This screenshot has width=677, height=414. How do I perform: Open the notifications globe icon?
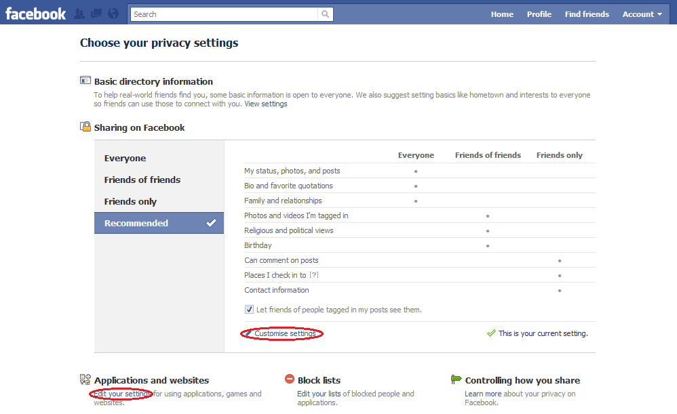(113, 14)
